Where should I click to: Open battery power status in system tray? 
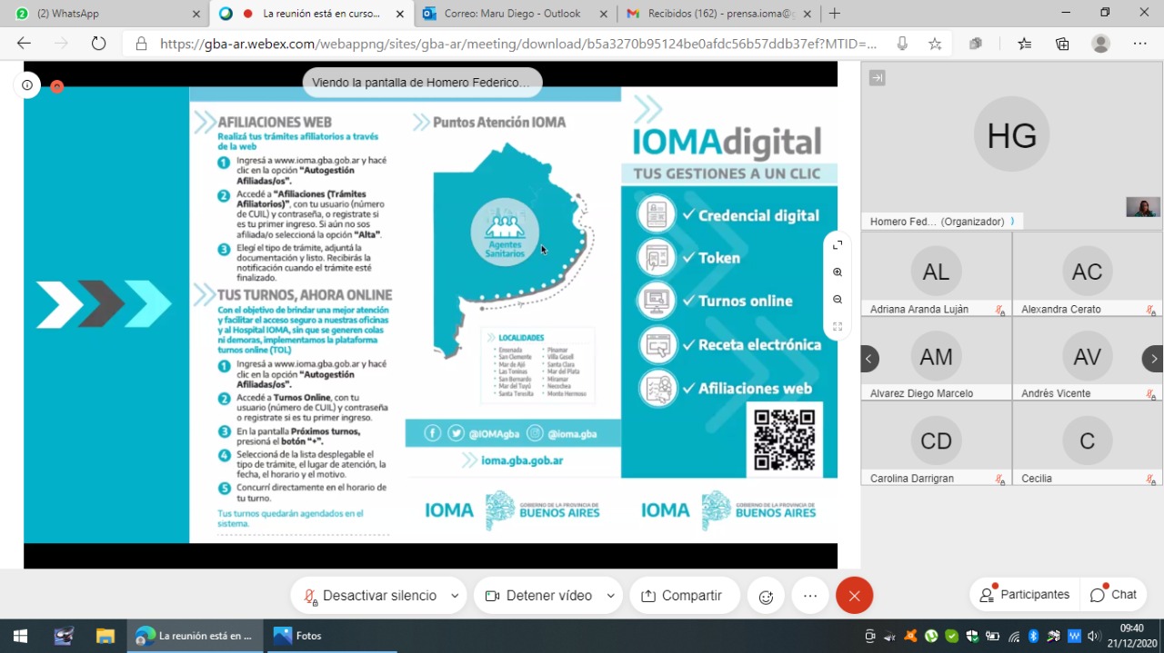[x=993, y=636]
